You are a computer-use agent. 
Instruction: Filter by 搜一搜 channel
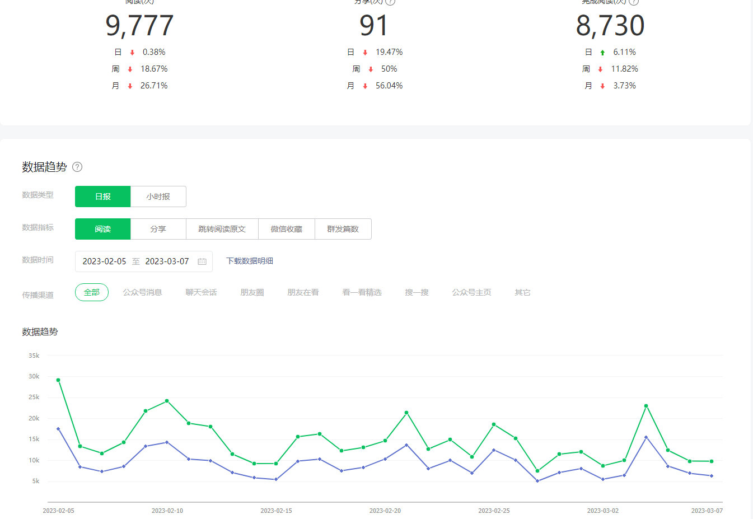tap(417, 292)
